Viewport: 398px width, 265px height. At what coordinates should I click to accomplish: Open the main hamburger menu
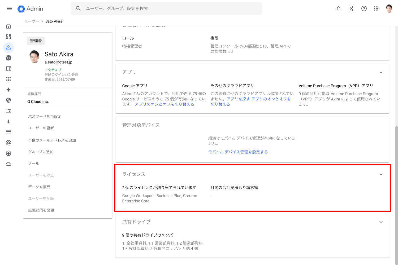coord(10,8)
